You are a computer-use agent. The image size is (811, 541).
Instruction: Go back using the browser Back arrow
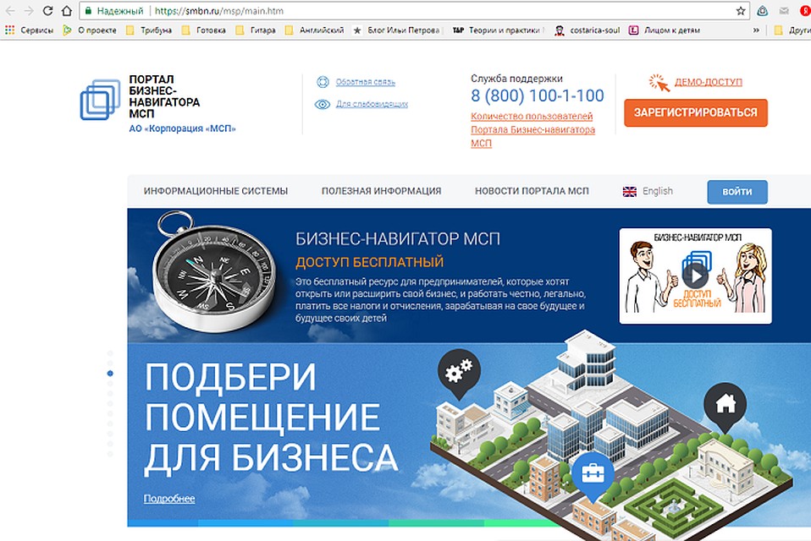10,11
